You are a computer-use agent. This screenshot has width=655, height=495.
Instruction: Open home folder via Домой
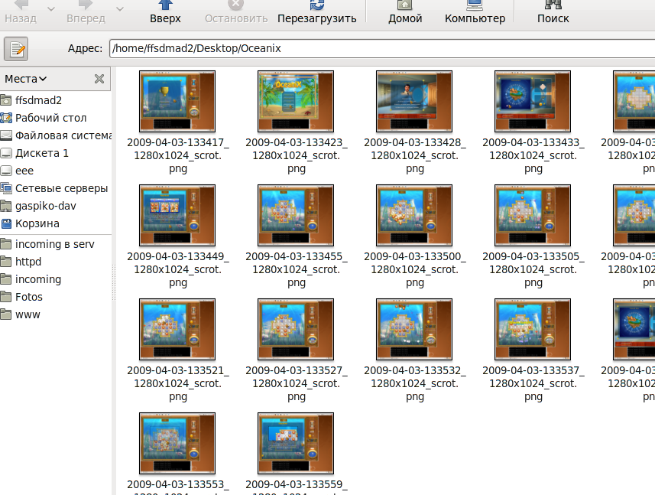pyautogui.click(x=405, y=12)
